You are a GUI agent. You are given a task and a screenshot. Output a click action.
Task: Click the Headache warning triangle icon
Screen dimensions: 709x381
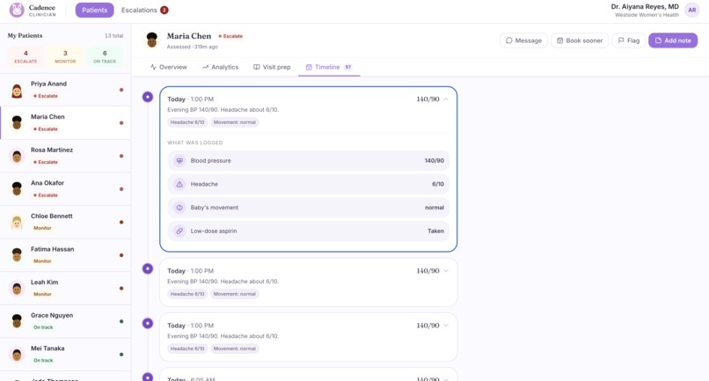(179, 184)
